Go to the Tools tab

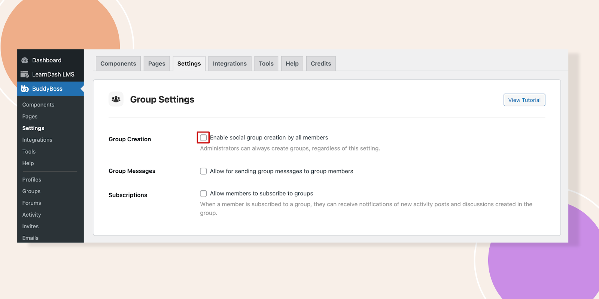click(266, 64)
